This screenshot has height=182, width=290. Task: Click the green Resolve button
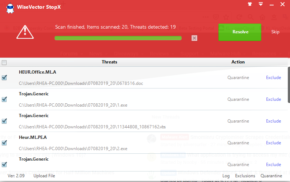pyautogui.click(x=240, y=32)
